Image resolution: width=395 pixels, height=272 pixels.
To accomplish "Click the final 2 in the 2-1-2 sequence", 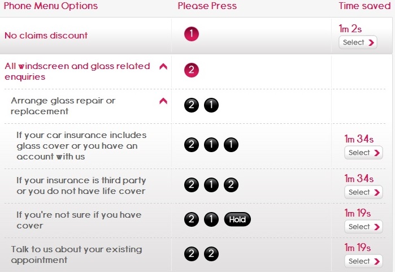I will (231, 185).
